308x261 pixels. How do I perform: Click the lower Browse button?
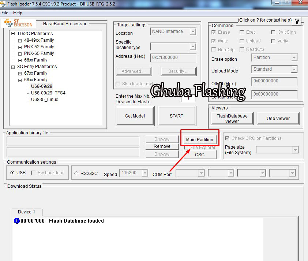162,154
